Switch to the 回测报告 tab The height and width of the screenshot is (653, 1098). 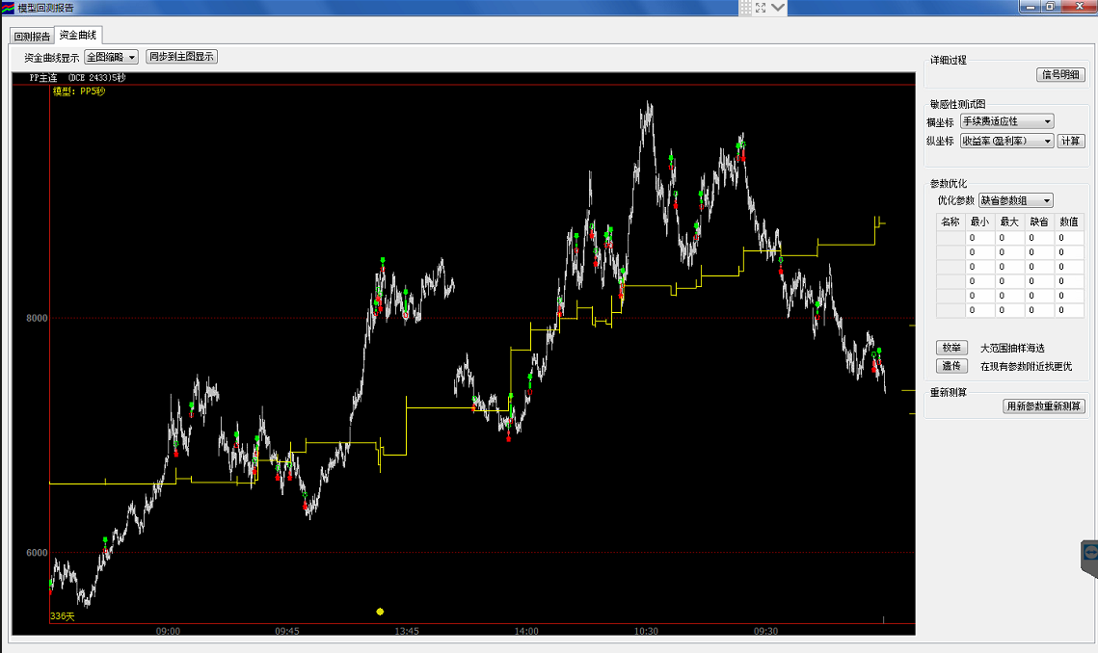pyautogui.click(x=32, y=37)
